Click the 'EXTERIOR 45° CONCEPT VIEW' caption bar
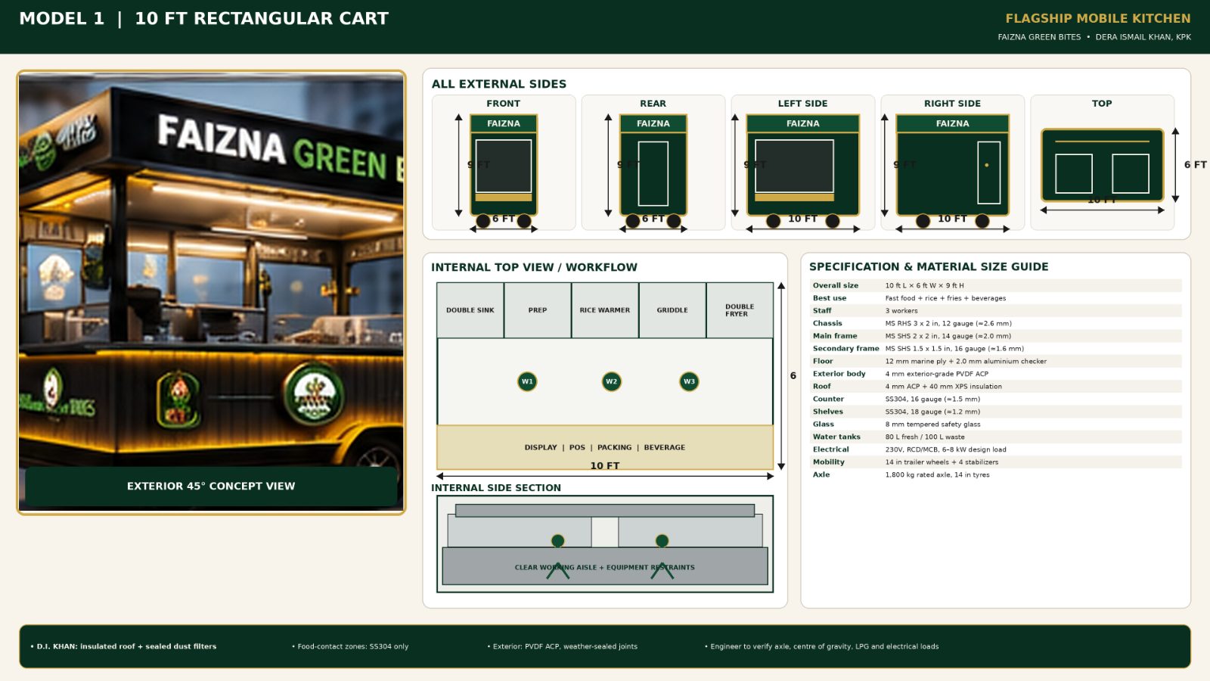The height and width of the screenshot is (681, 1210). [211, 486]
